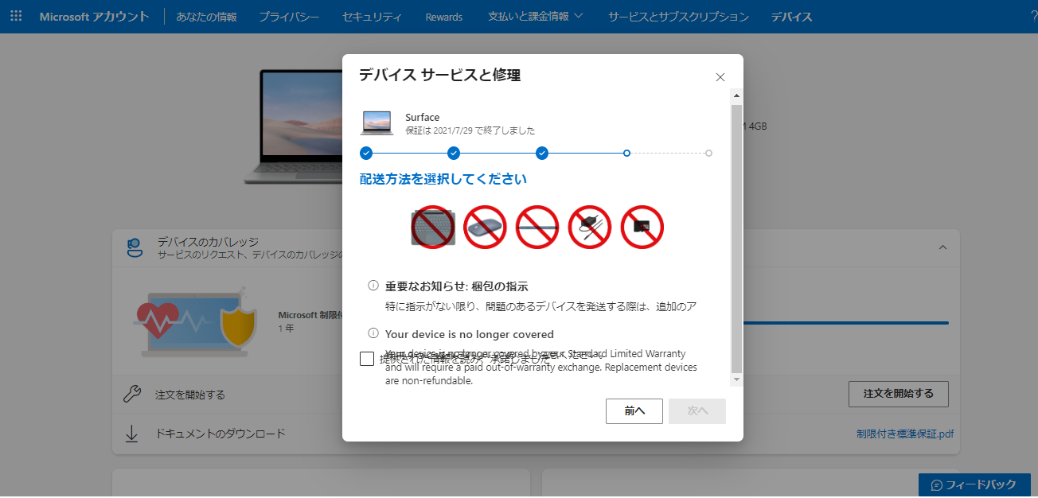Open the 制限付き標準保証.pdf link
1038x498 pixels.
(905, 434)
